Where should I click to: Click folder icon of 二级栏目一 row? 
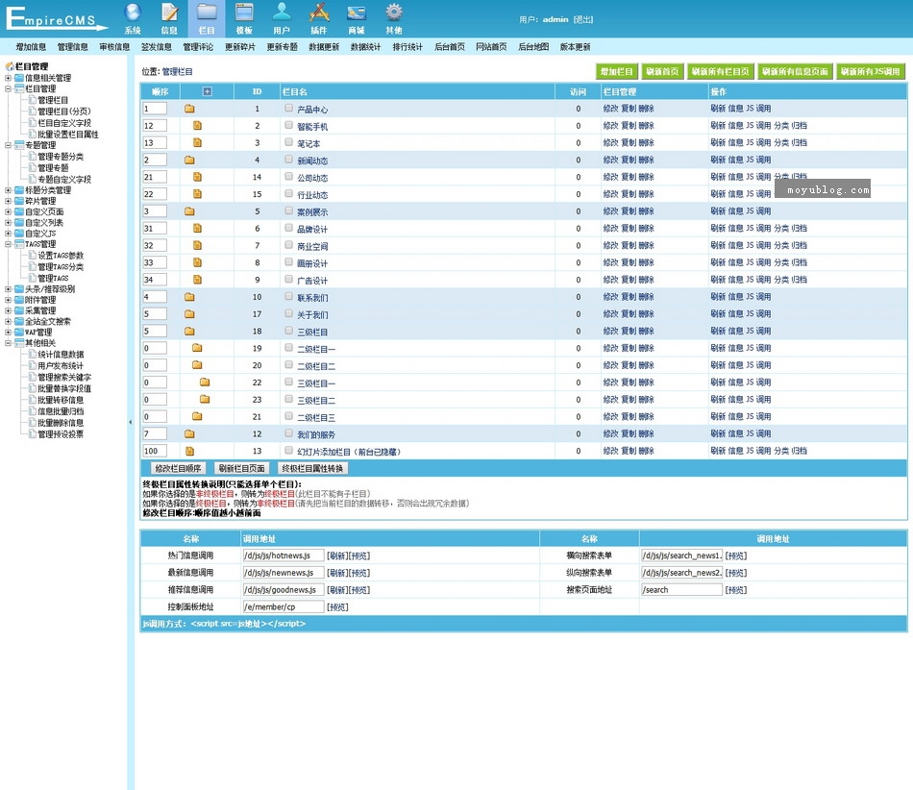click(x=197, y=348)
